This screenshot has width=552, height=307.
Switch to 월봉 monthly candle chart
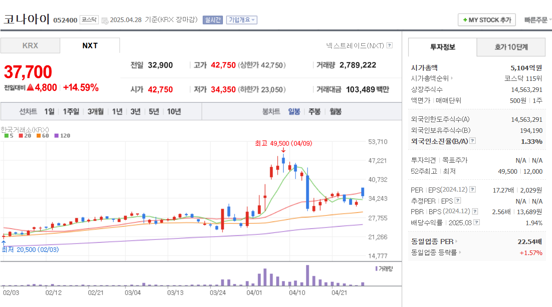(335, 111)
